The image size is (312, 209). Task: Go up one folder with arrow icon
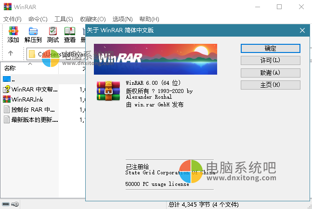pos(11,53)
